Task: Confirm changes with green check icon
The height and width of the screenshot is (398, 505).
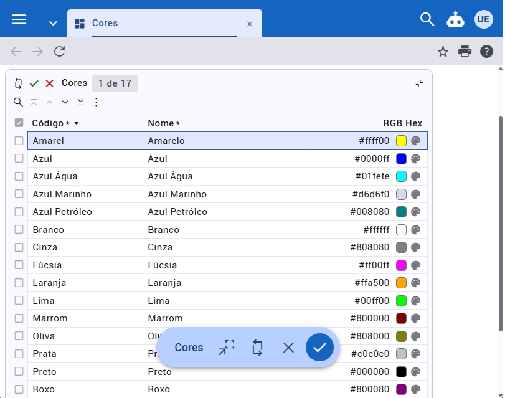Action: click(x=34, y=83)
